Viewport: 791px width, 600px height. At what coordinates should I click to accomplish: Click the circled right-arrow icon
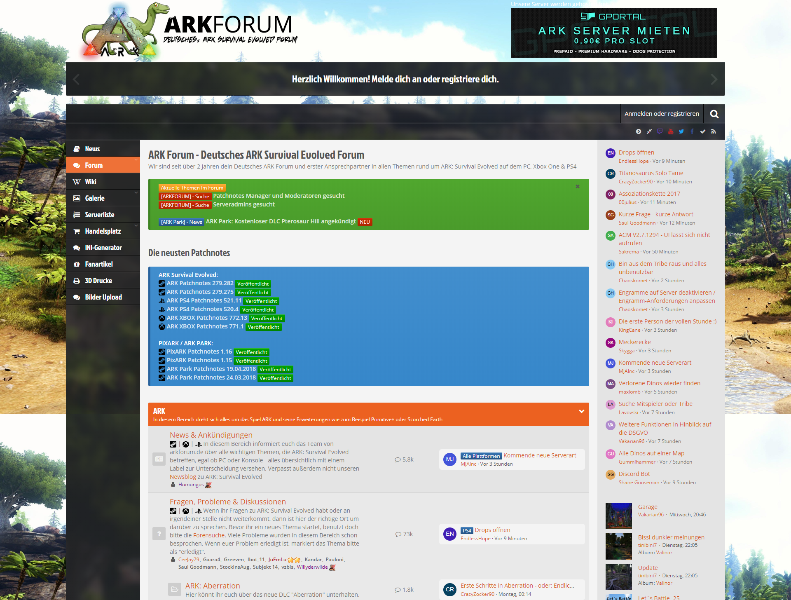pyautogui.click(x=639, y=131)
